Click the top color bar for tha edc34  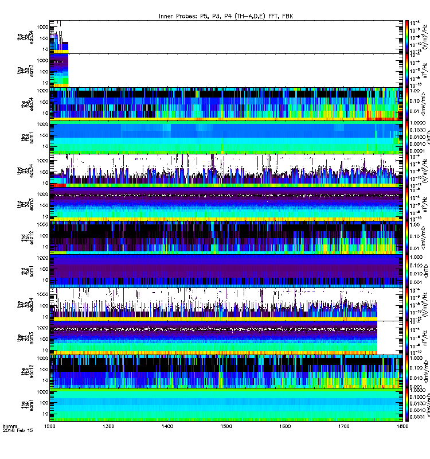click(407, 37)
